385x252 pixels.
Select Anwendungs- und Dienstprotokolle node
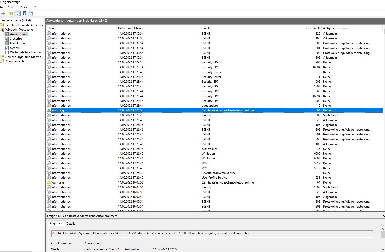[24, 57]
